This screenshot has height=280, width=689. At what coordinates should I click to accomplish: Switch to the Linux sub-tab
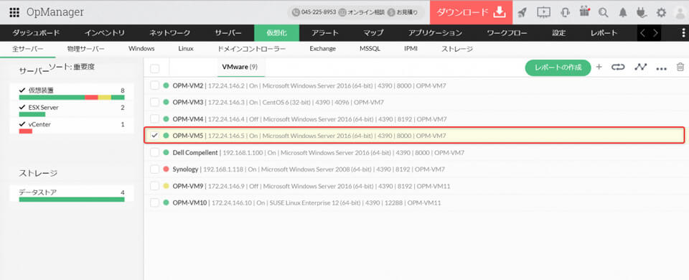186,49
